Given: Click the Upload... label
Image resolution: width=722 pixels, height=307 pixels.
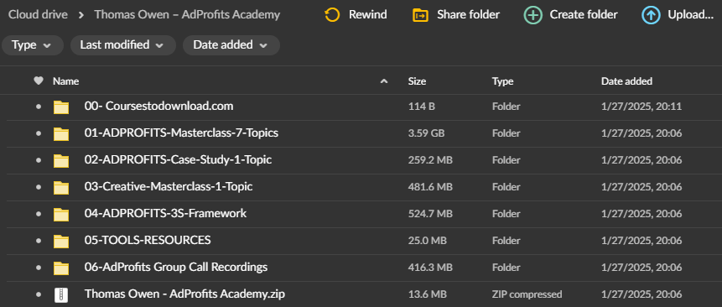Looking at the screenshot, I should (690, 15).
